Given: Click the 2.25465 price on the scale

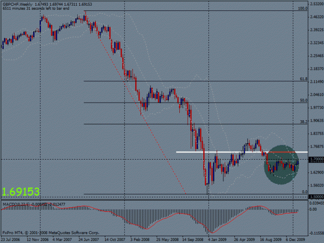Looking at the screenshot, I should tap(317, 56).
